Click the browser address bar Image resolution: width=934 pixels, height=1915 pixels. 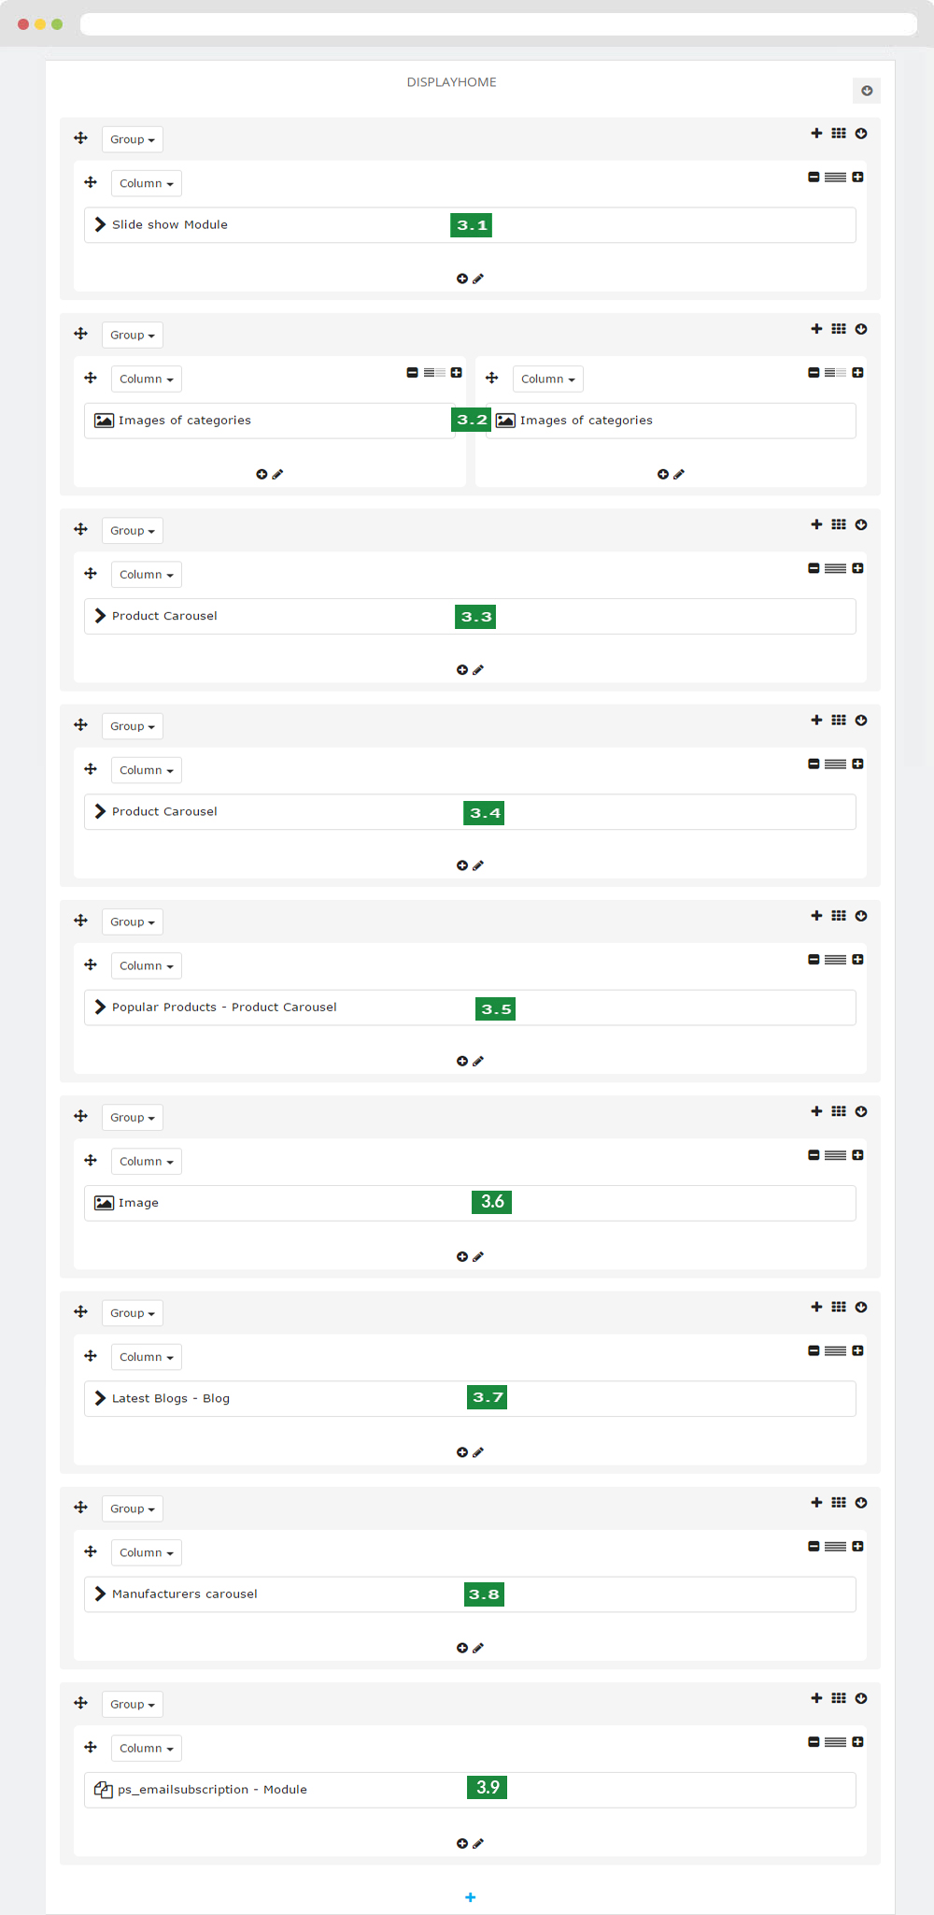click(499, 24)
